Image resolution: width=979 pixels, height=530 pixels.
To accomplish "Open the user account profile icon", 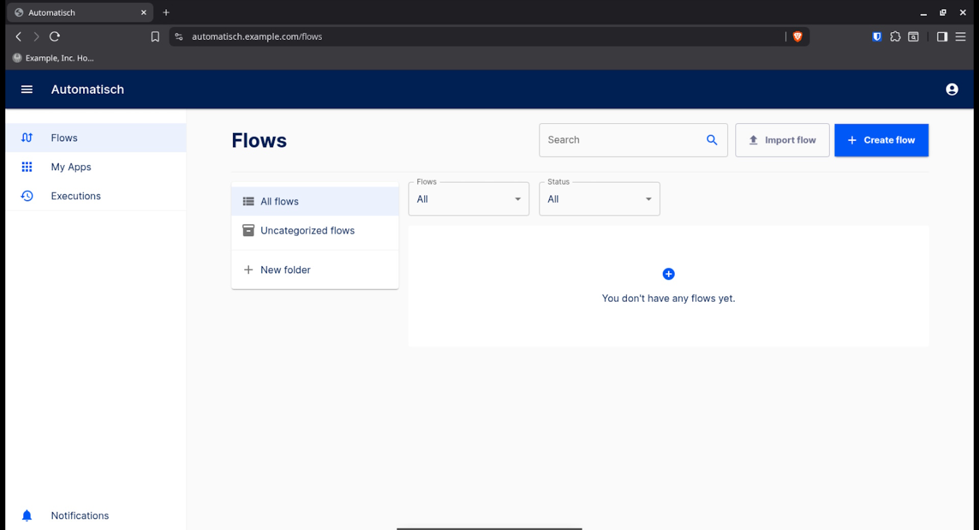I will pyautogui.click(x=951, y=90).
